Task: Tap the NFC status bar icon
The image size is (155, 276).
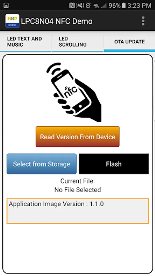Action: point(72,6)
